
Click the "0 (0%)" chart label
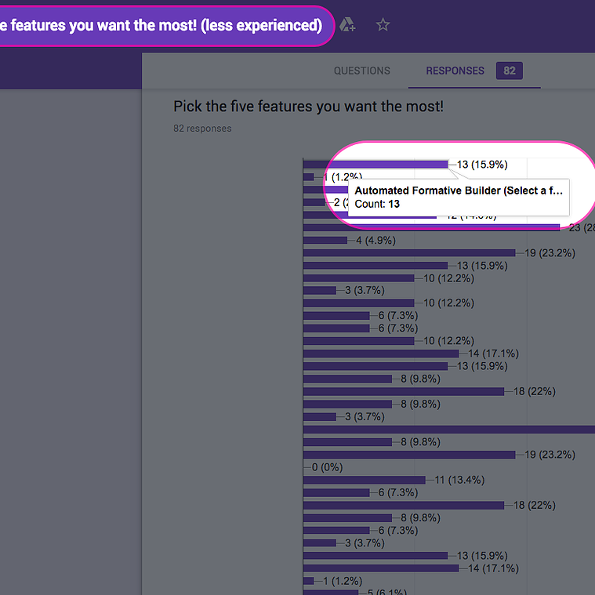327,467
